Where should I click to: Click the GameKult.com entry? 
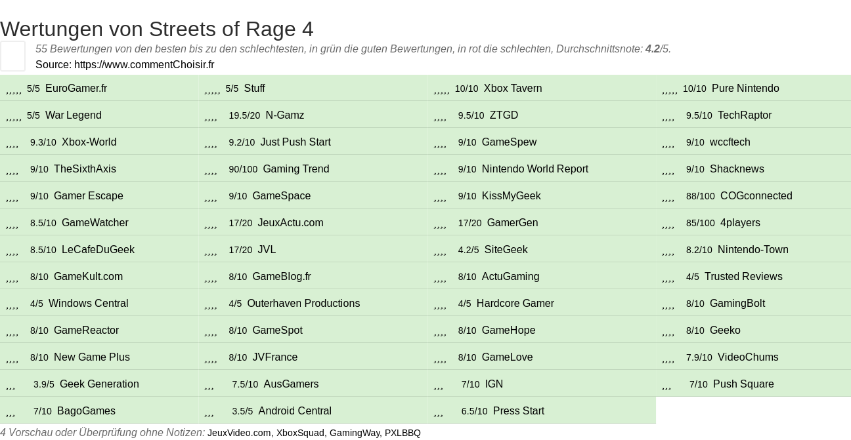88,276
